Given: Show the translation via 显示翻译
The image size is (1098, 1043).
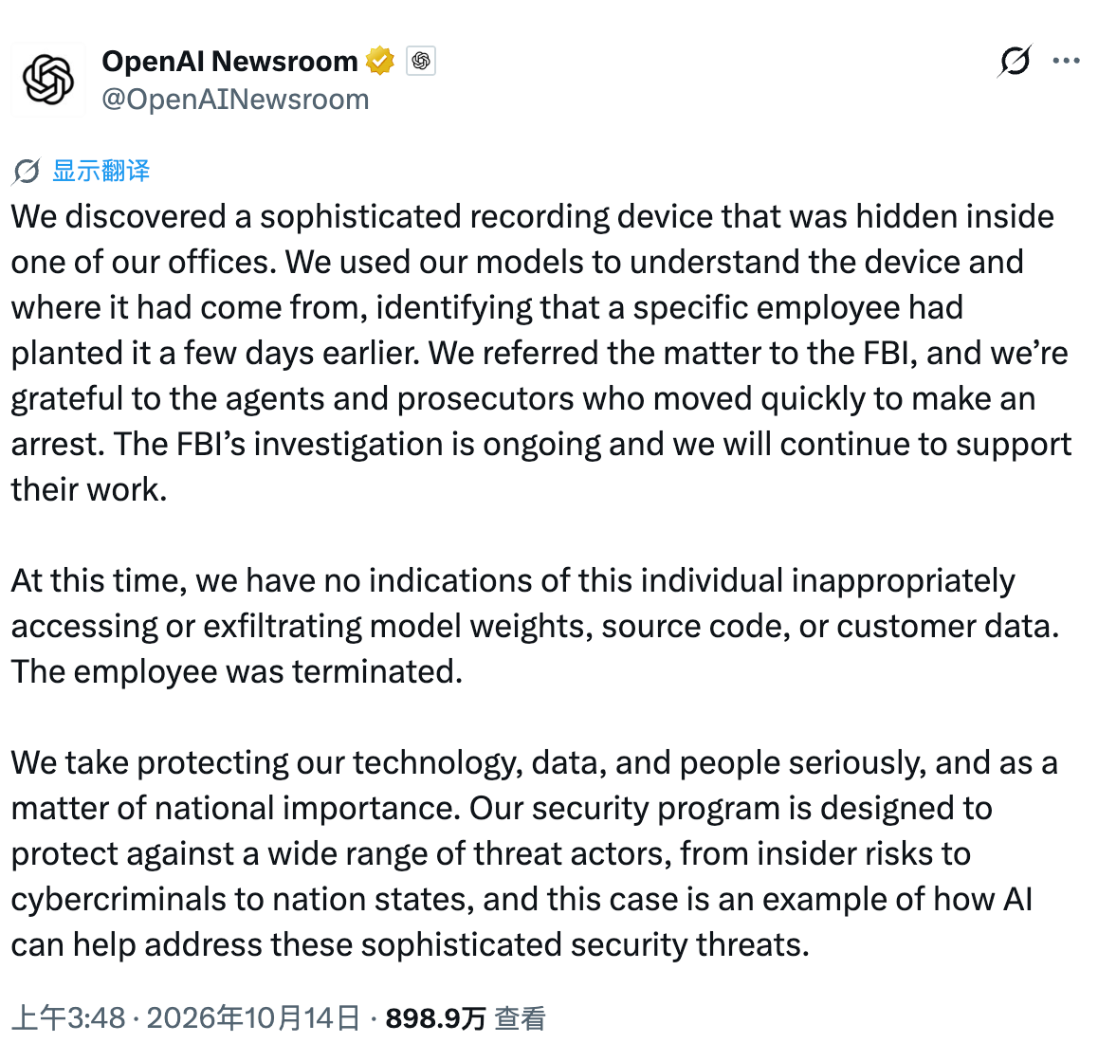Looking at the screenshot, I should point(101,171).
